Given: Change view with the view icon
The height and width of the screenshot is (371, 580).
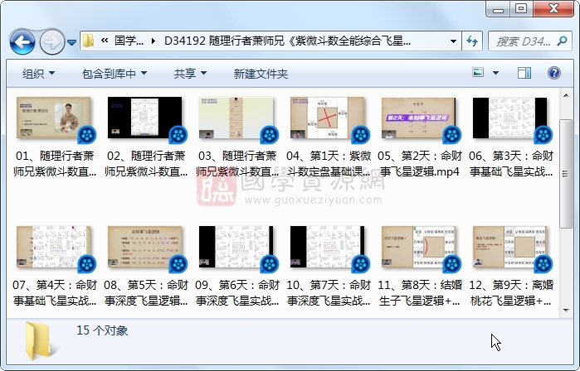Looking at the screenshot, I should point(478,72).
